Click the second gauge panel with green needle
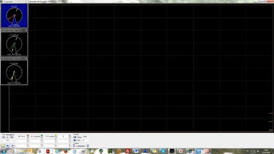The height and width of the screenshot is (154, 274). coord(14,44)
